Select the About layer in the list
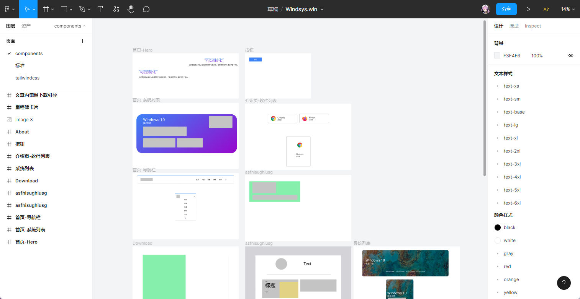 pyautogui.click(x=22, y=132)
